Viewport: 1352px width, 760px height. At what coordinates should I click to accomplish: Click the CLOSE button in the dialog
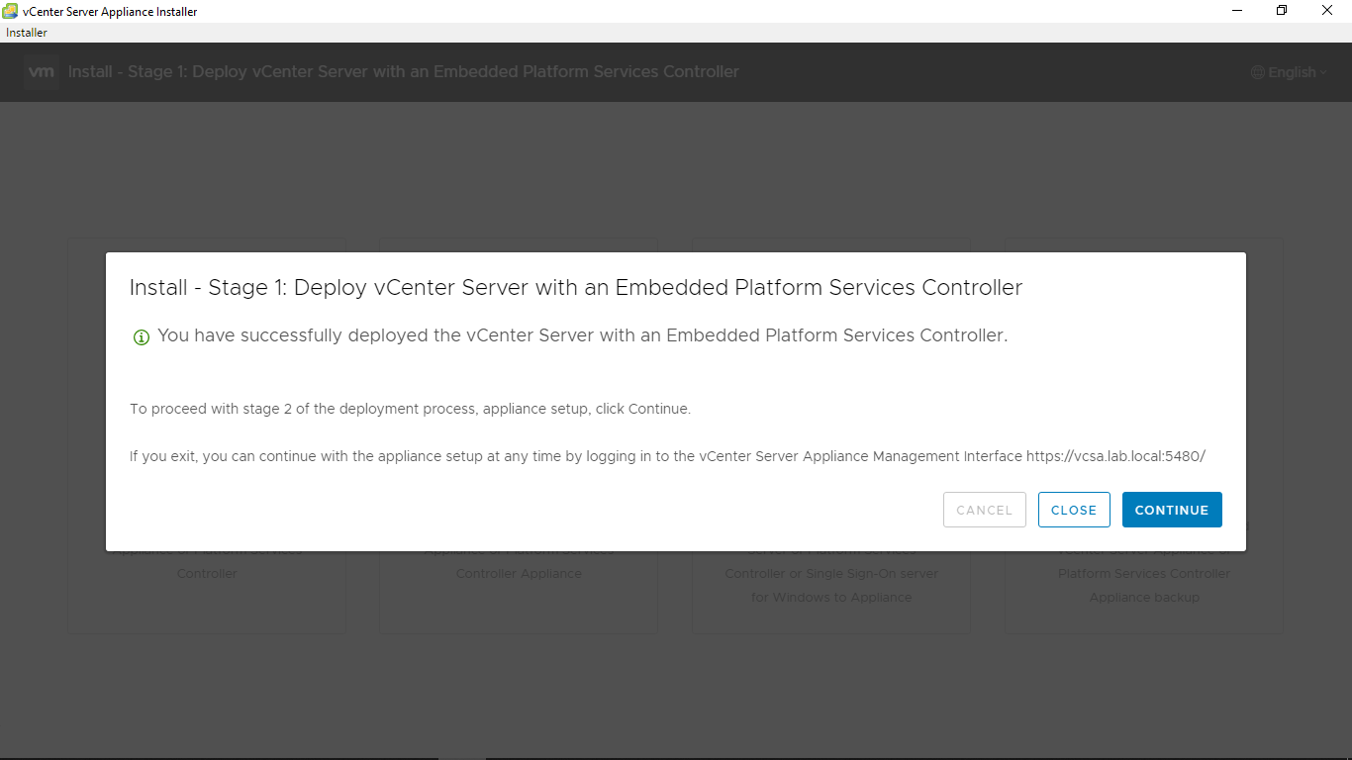[1074, 510]
